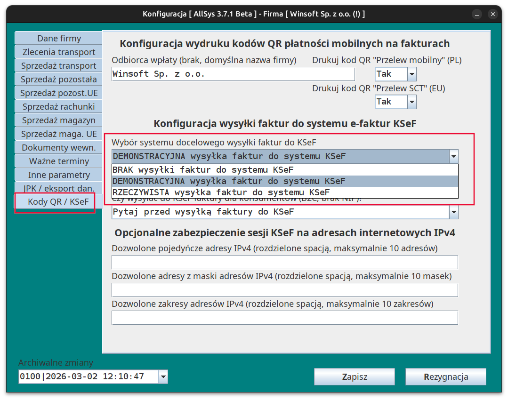Open the Przelew SCT (EU) dropdown

(411, 102)
